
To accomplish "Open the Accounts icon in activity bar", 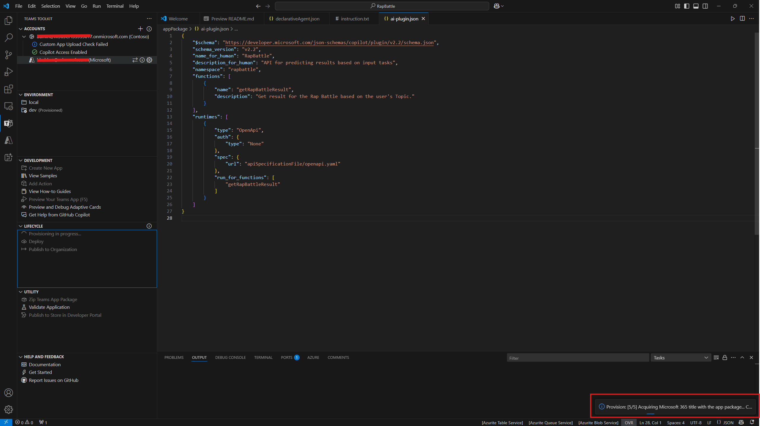I will 9,393.
